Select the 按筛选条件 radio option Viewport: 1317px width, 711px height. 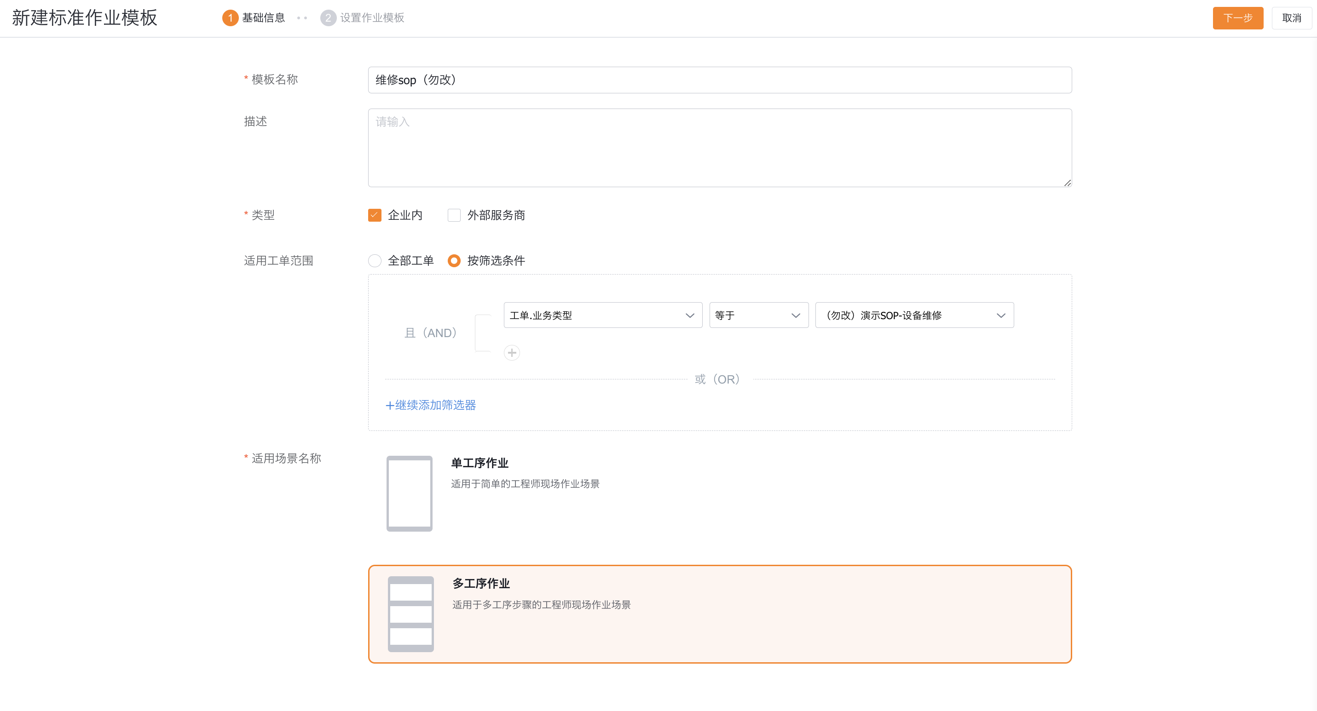point(454,260)
